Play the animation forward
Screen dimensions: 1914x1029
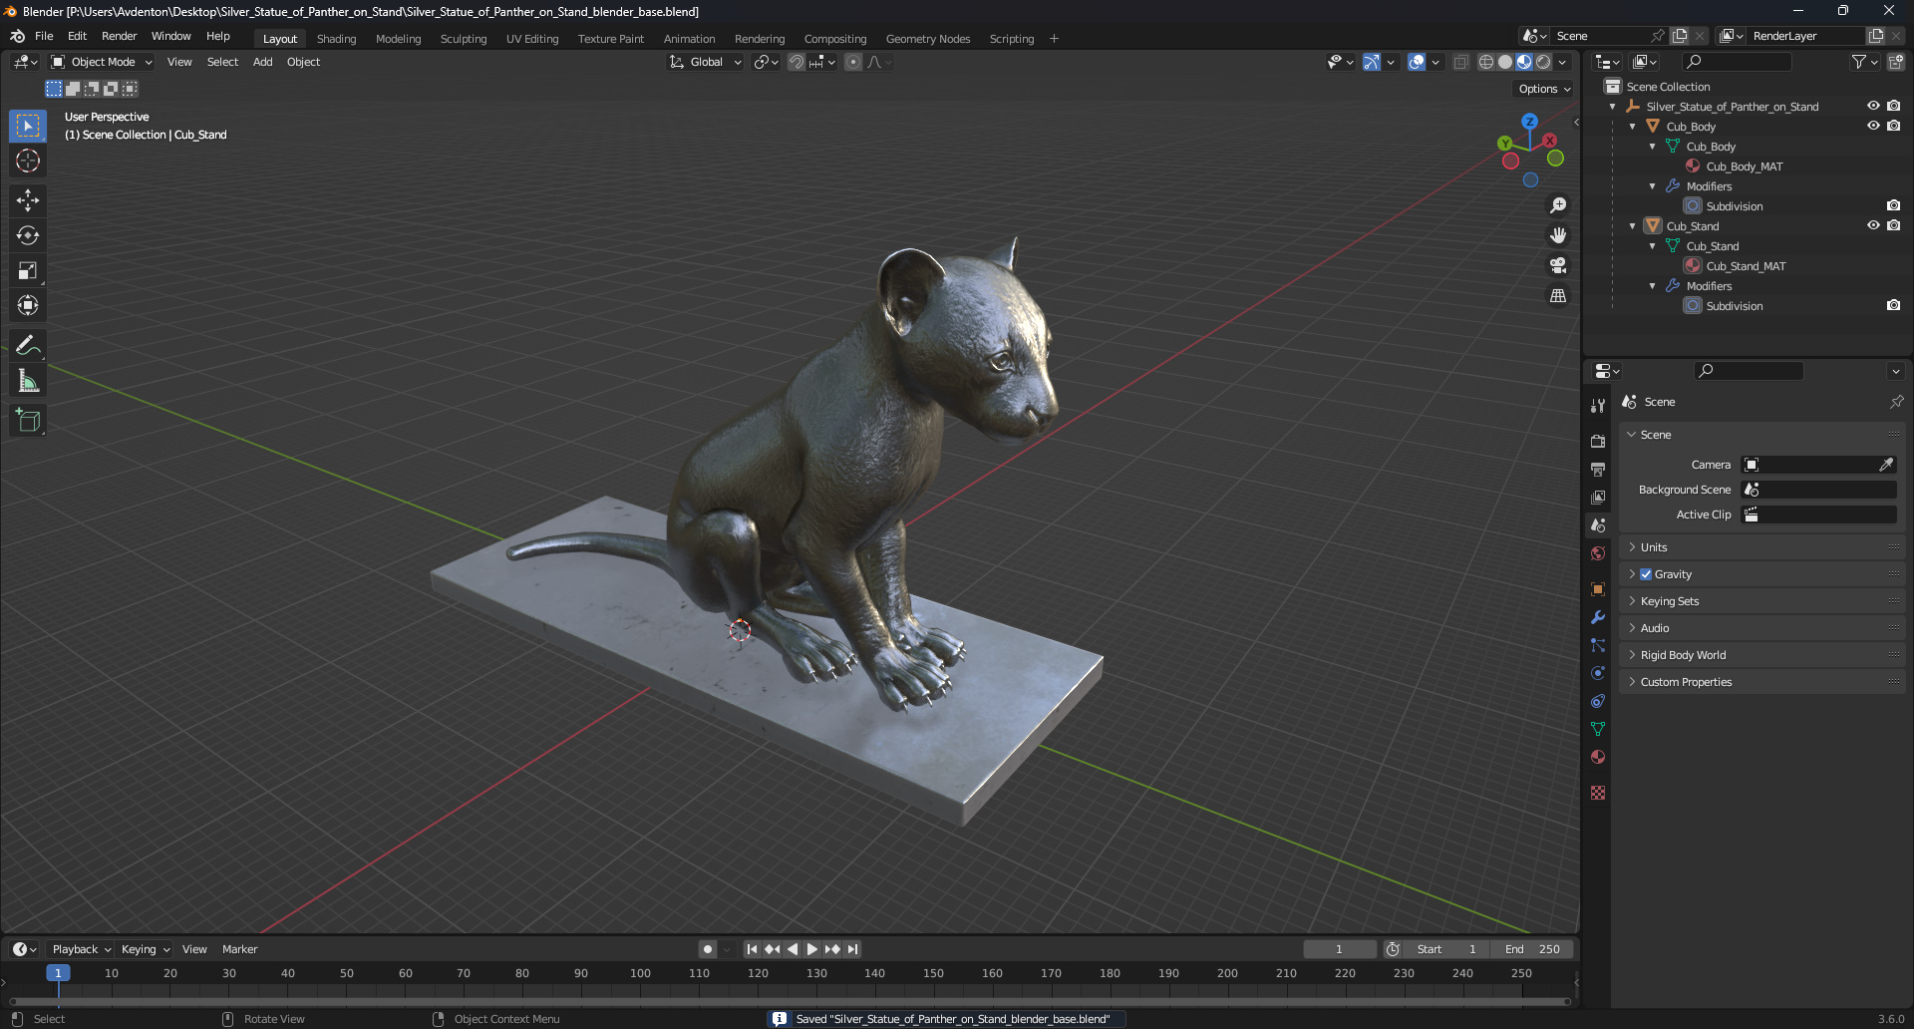click(812, 949)
